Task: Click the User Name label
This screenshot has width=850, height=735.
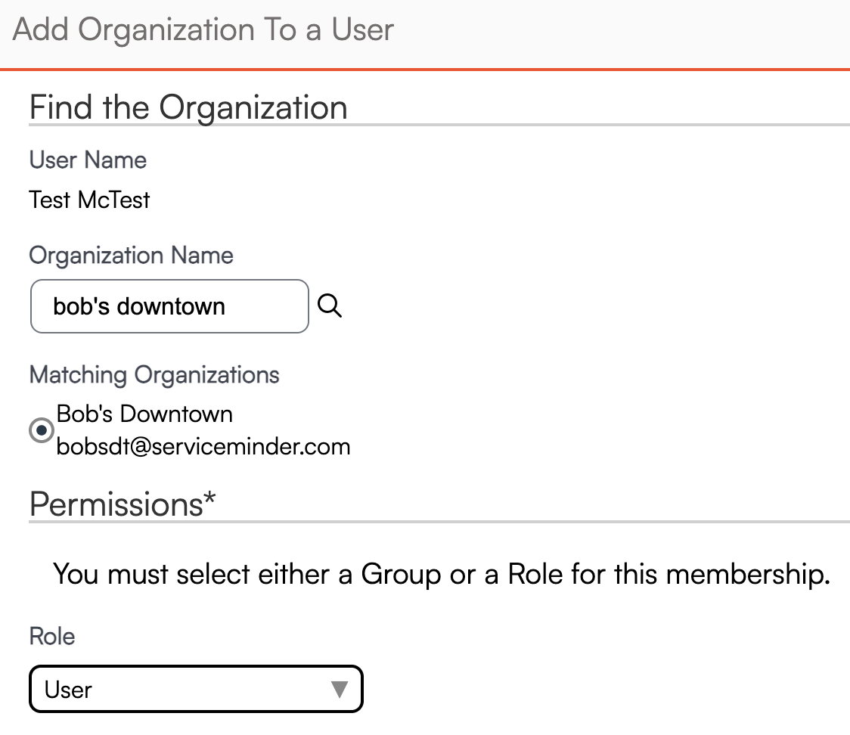Action: pyautogui.click(x=88, y=160)
